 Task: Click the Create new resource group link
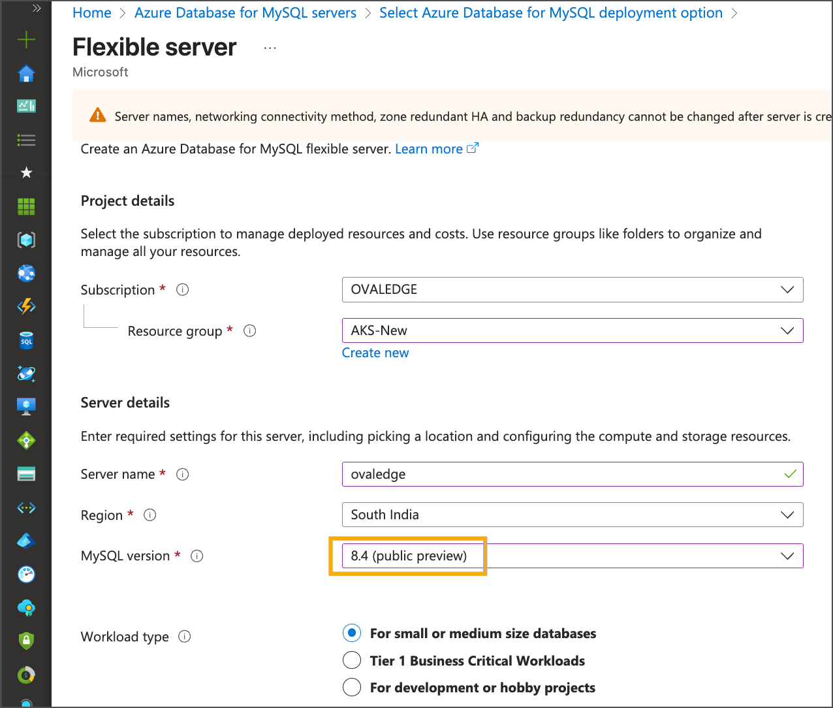(375, 353)
